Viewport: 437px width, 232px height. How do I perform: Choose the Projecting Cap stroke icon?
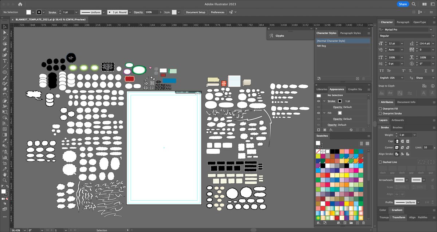click(x=408, y=141)
